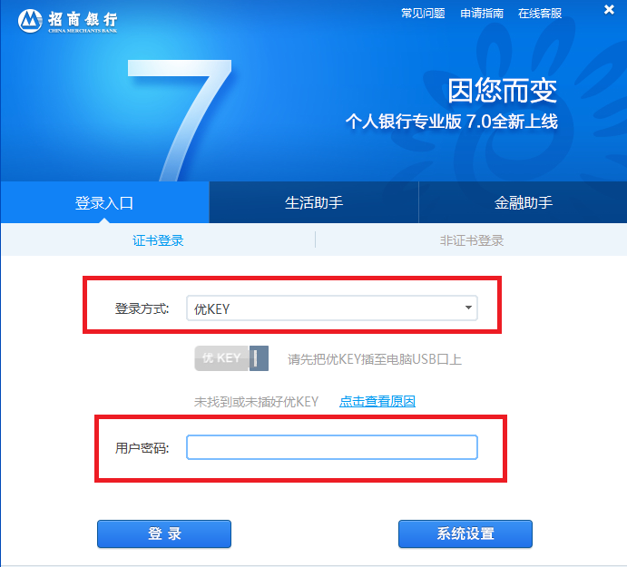
Task: Select 非证书登录 login mode
Action: (472, 240)
